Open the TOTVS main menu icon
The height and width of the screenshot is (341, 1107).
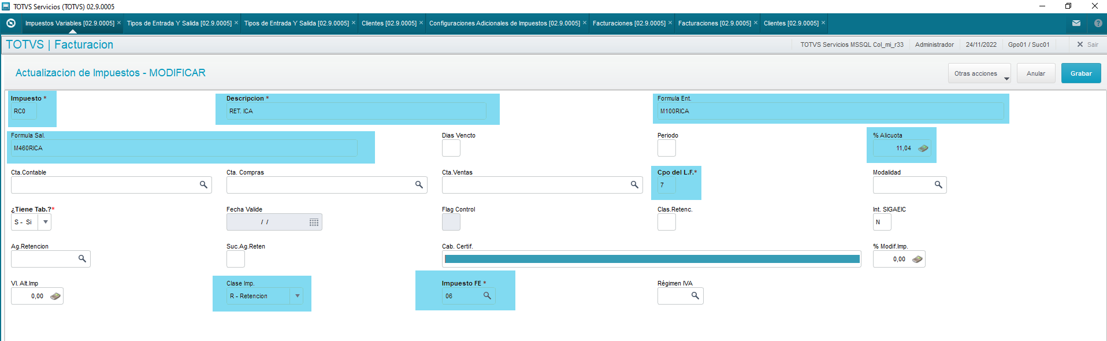tap(10, 23)
